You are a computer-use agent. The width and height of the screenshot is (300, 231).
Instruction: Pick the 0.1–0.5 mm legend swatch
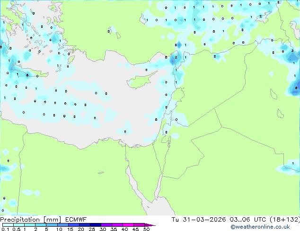click(8, 225)
